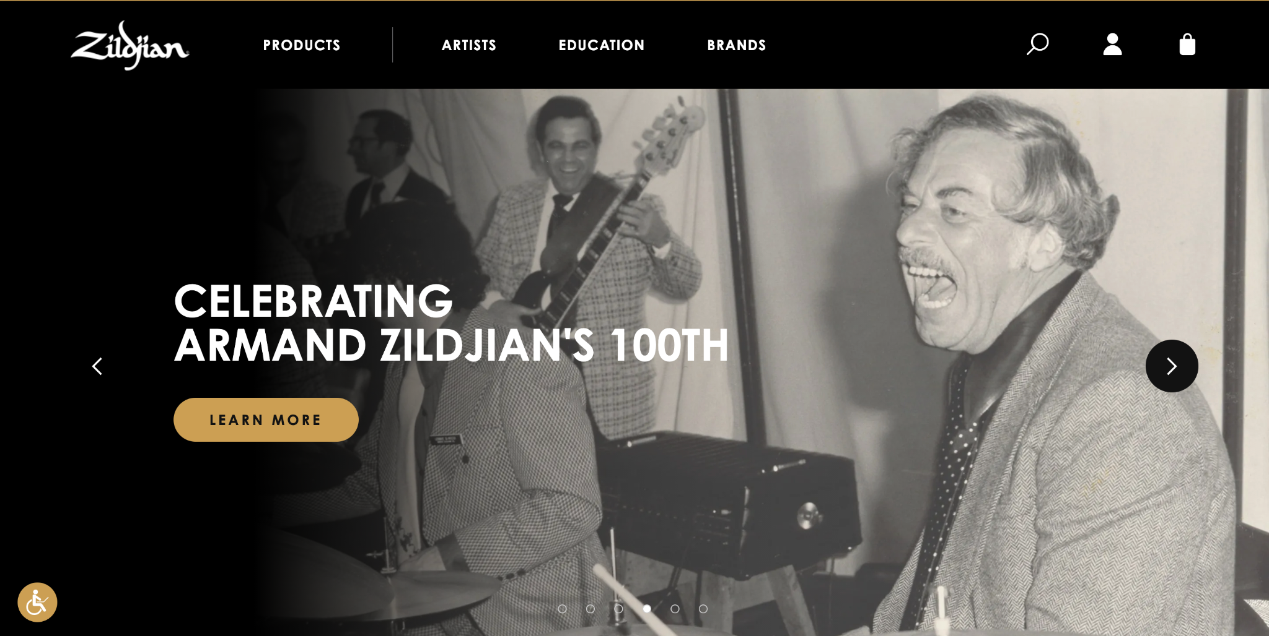Click the Celebrating Armand Zildjian's 100th headline
This screenshot has height=636, width=1269.
tap(451, 323)
